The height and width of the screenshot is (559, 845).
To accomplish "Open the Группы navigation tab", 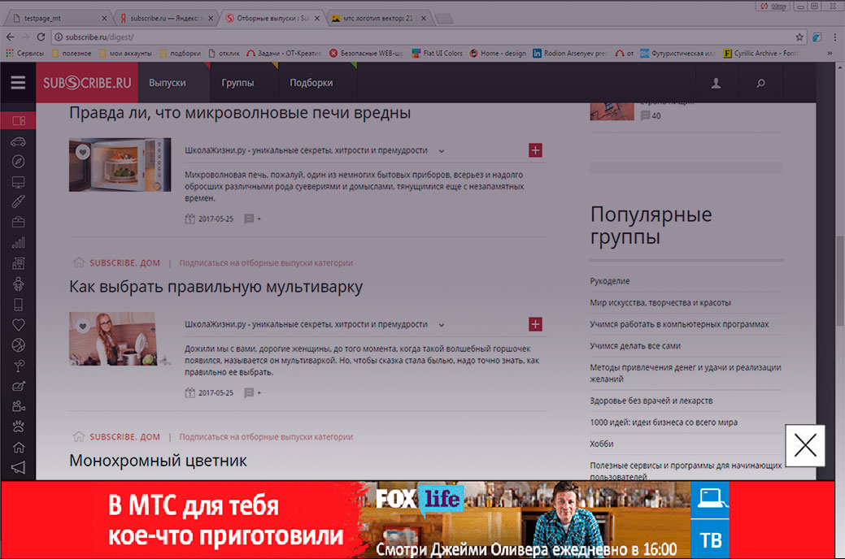I will click(x=237, y=83).
